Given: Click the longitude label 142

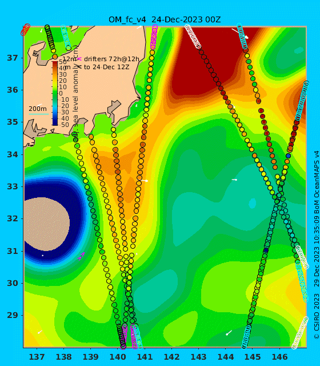Looking at the screenshot, I should coord(171,357).
